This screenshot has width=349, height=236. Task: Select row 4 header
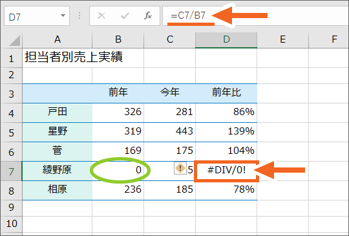pos(12,113)
